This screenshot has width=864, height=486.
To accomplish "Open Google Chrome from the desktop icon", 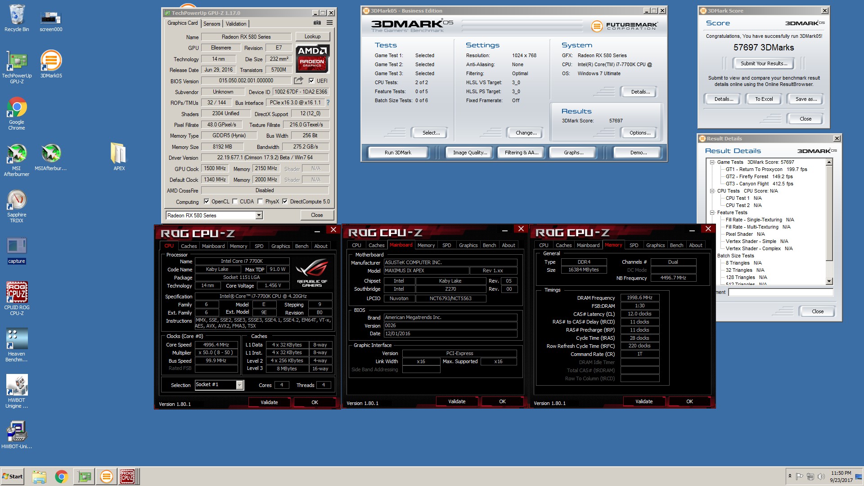I will (17, 114).
